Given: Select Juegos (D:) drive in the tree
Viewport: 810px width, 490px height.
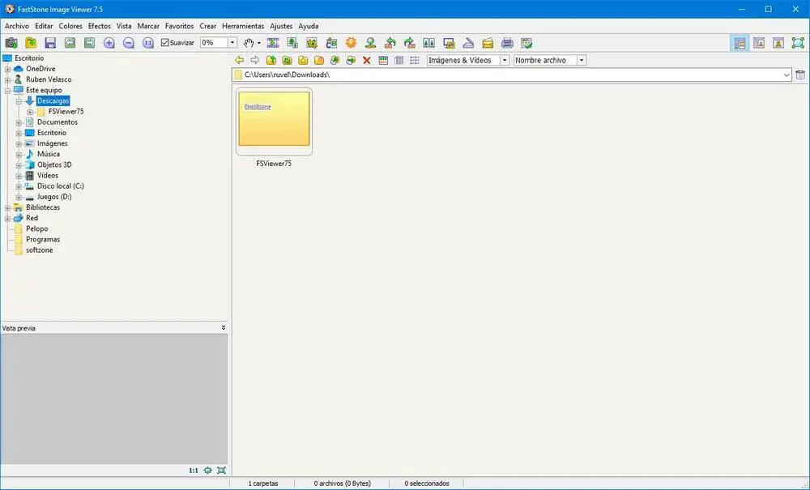Looking at the screenshot, I should click(54, 197).
